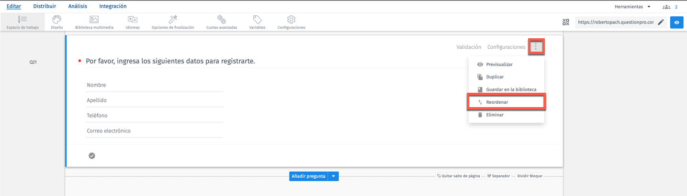Screen dimensions: 687x196
Task: Open the question Validación settings
Action: tap(469, 47)
